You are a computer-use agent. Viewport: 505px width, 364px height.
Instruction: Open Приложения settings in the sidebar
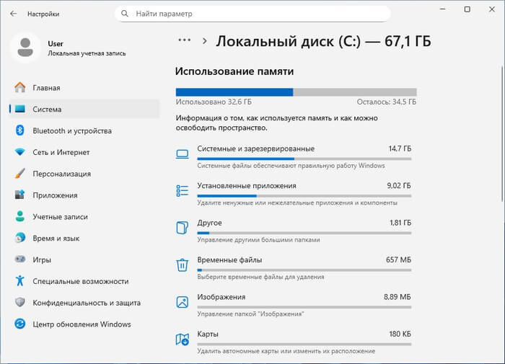[x=56, y=195]
